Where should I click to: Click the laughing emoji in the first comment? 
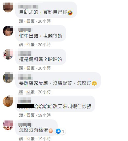(70, 13)
